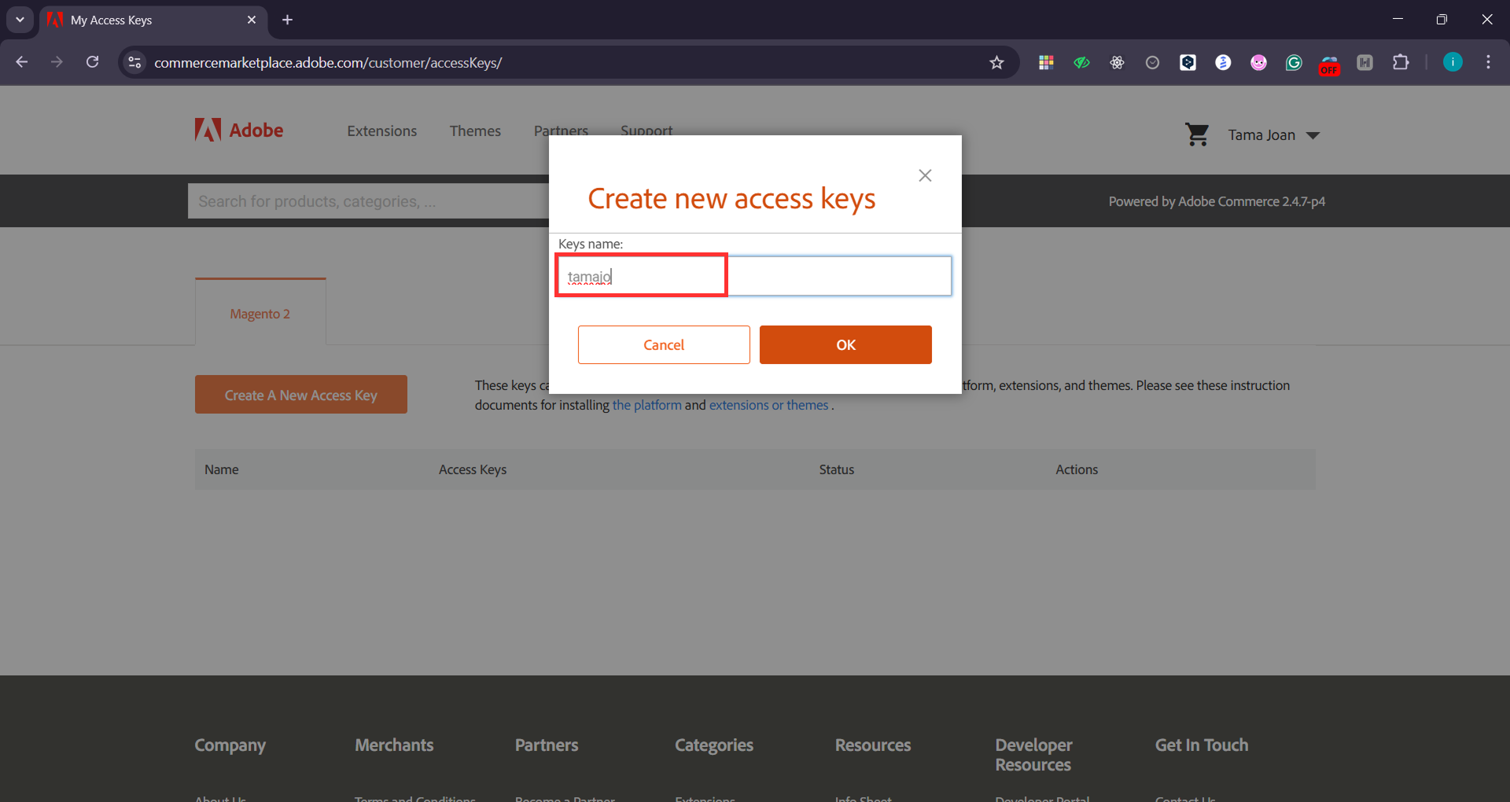Click the Partners footer heading
This screenshot has width=1510, height=802.
(547, 745)
